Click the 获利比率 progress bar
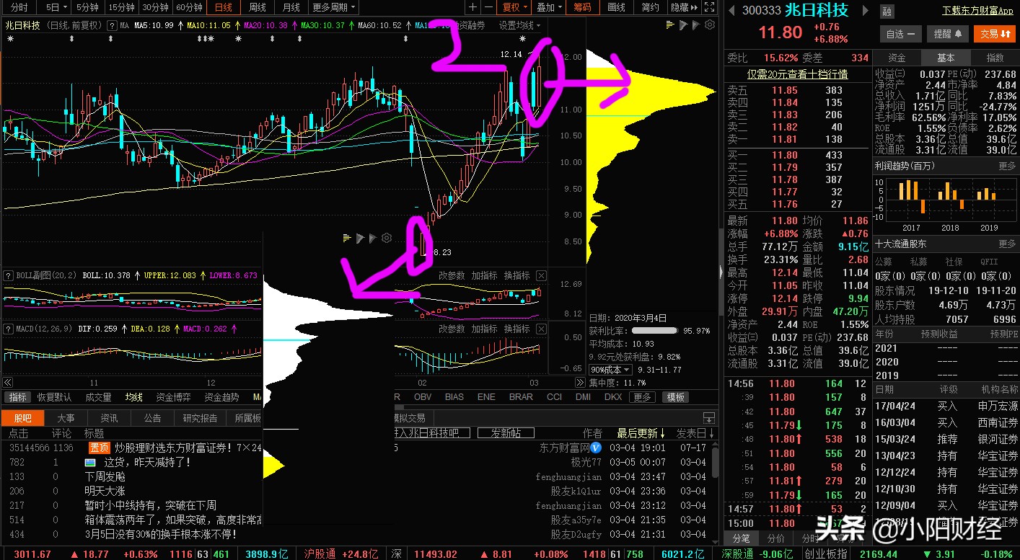1020x560 pixels. 655,331
